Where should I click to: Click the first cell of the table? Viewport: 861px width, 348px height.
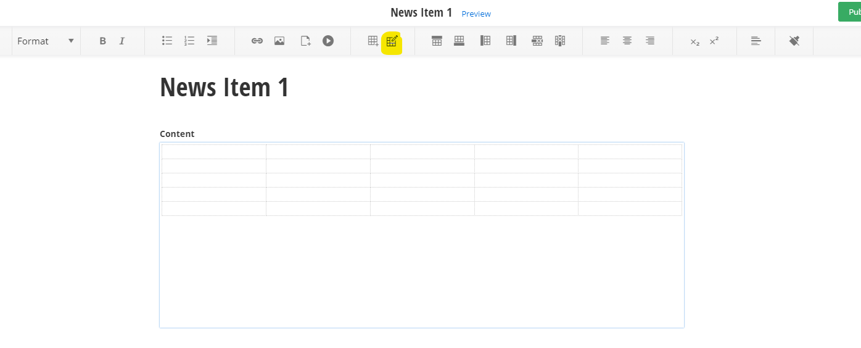click(x=214, y=152)
